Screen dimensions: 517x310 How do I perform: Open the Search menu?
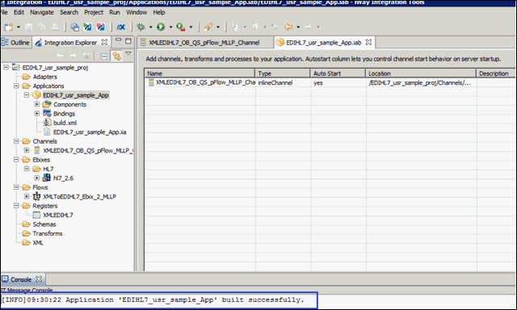point(69,13)
